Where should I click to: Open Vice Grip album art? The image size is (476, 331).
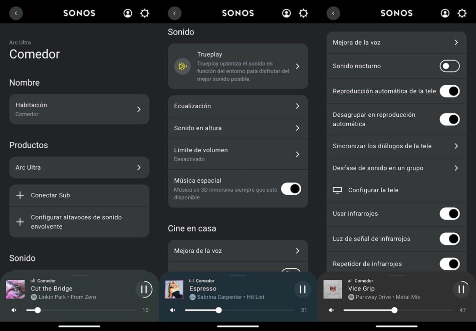[x=333, y=289]
